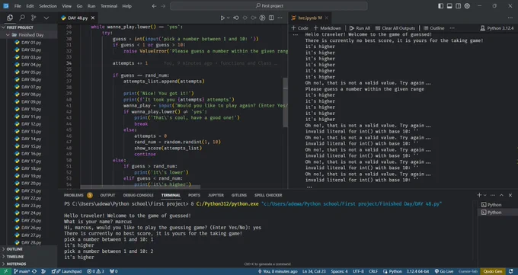Add a Code cell to notebook
Image resolution: width=518 pixels, height=275 pixels.
tap(299, 28)
